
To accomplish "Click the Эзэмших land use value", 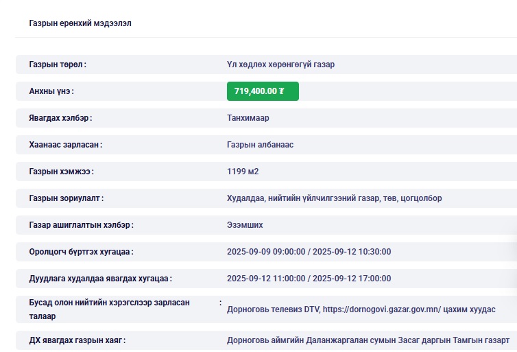I will [245, 225].
